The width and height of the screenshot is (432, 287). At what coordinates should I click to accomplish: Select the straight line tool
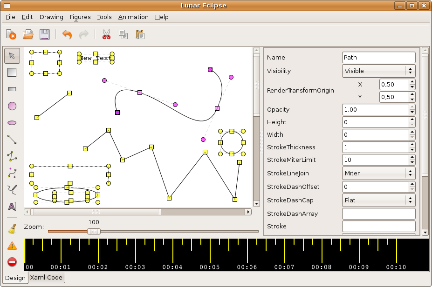point(12,140)
